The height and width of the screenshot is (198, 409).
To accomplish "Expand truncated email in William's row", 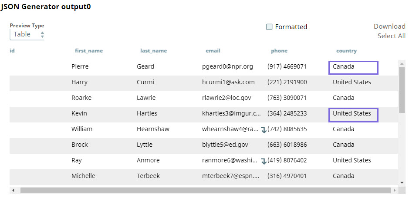I will pos(264,130).
